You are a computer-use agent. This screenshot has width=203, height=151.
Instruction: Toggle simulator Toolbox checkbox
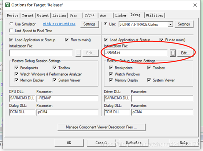[55, 68]
